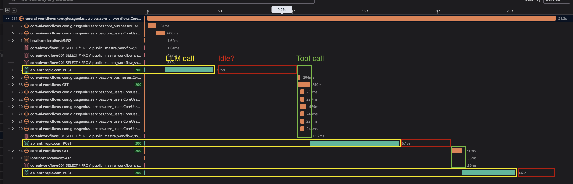Expand the 3.35s api.anthropic.com POST row
The height and width of the screenshot is (184, 573).
coord(12,70)
